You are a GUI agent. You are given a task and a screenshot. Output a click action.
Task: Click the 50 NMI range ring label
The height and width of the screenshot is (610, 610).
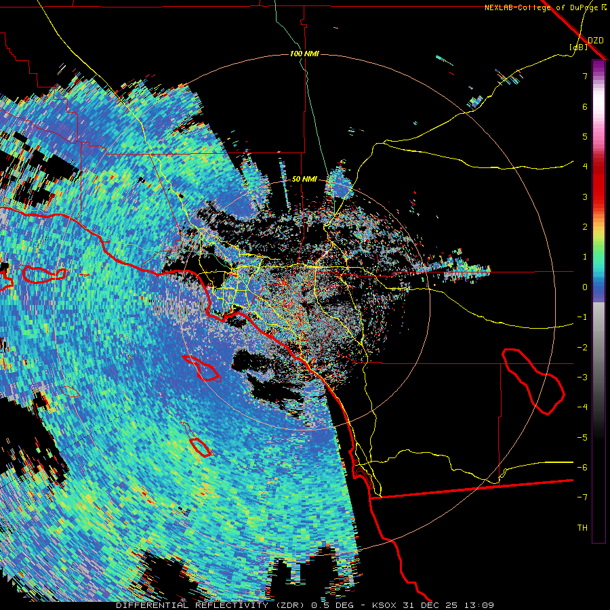[x=304, y=179]
